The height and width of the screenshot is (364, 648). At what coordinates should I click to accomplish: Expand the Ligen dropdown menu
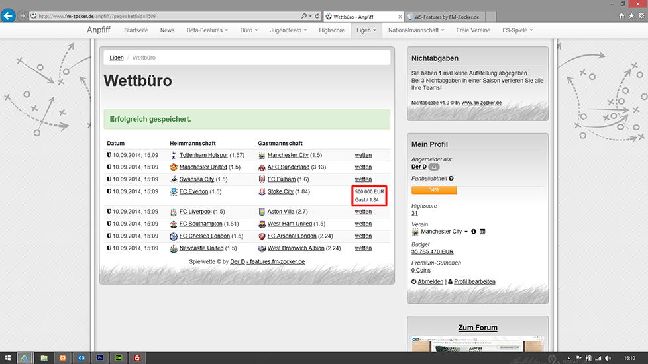[366, 30]
